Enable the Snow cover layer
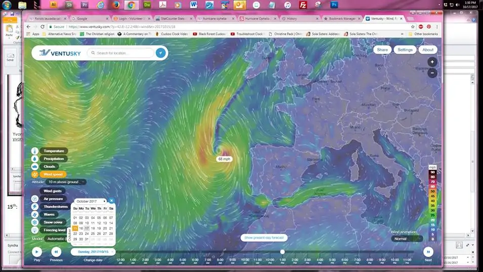This screenshot has height=272, width=483. click(x=53, y=222)
